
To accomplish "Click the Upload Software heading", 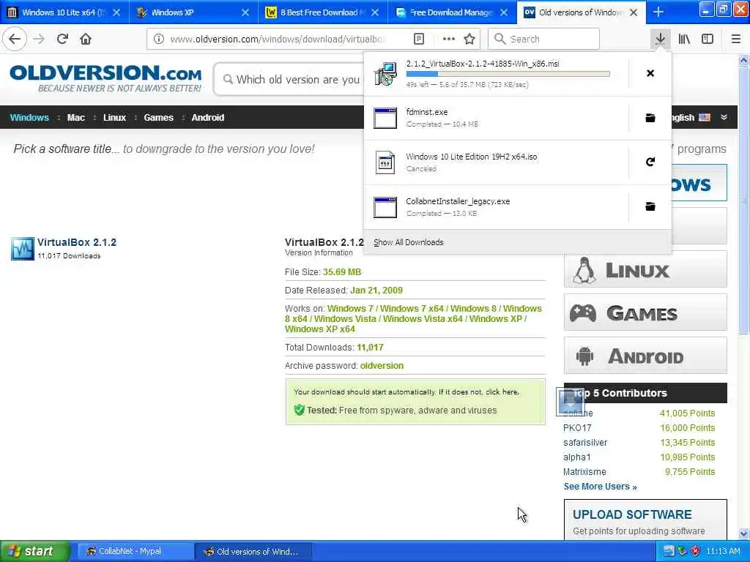I will point(632,514).
